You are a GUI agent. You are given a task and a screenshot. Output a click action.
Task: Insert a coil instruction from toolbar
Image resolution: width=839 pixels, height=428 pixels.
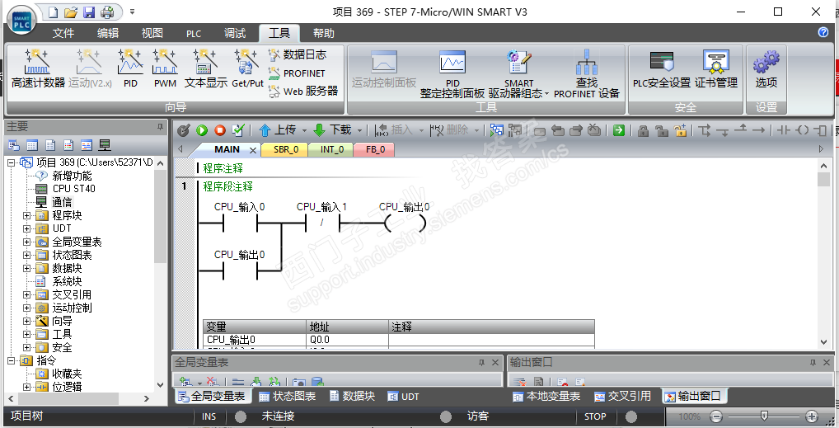pyautogui.click(x=802, y=130)
